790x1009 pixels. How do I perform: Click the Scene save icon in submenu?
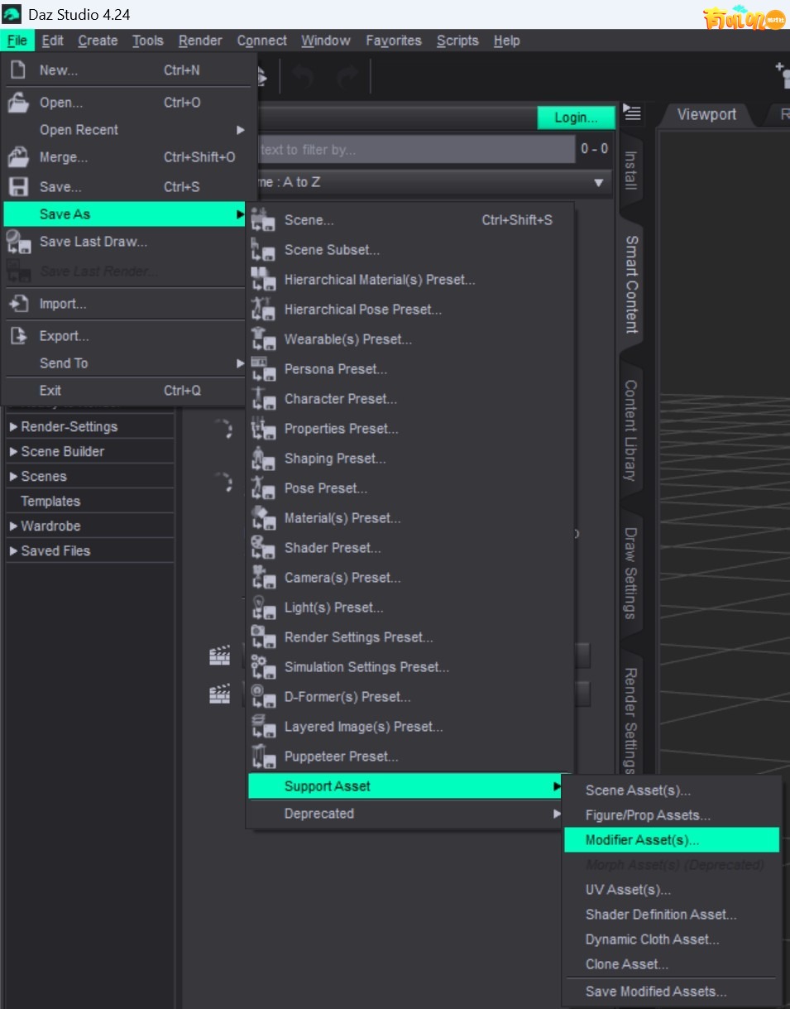point(263,220)
